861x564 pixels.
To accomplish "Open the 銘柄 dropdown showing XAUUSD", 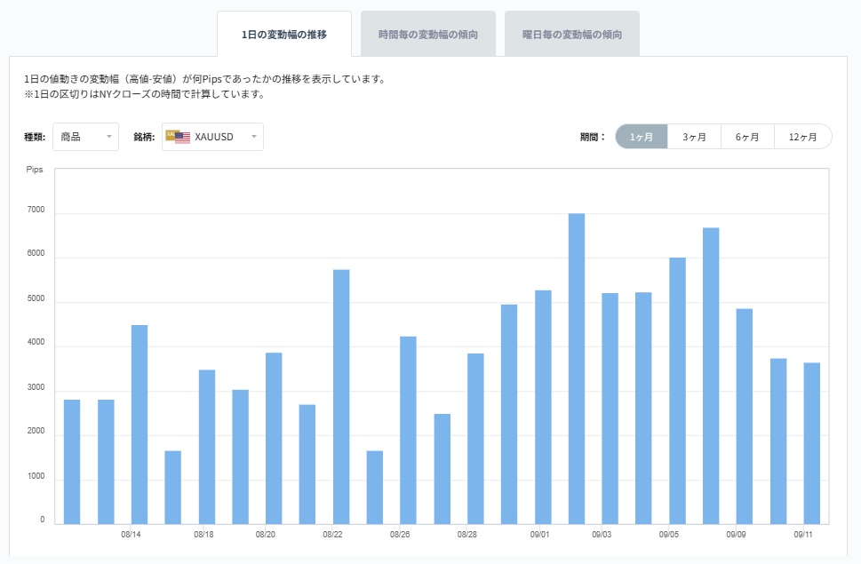I will 212,137.
